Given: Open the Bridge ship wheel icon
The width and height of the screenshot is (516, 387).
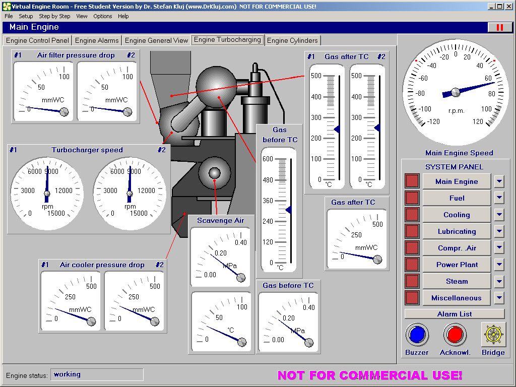Looking at the screenshot, I should pyautogui.click(x=493, y=334).
